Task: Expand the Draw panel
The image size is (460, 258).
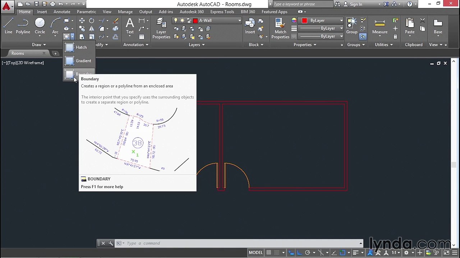Action: pos(39,45)
